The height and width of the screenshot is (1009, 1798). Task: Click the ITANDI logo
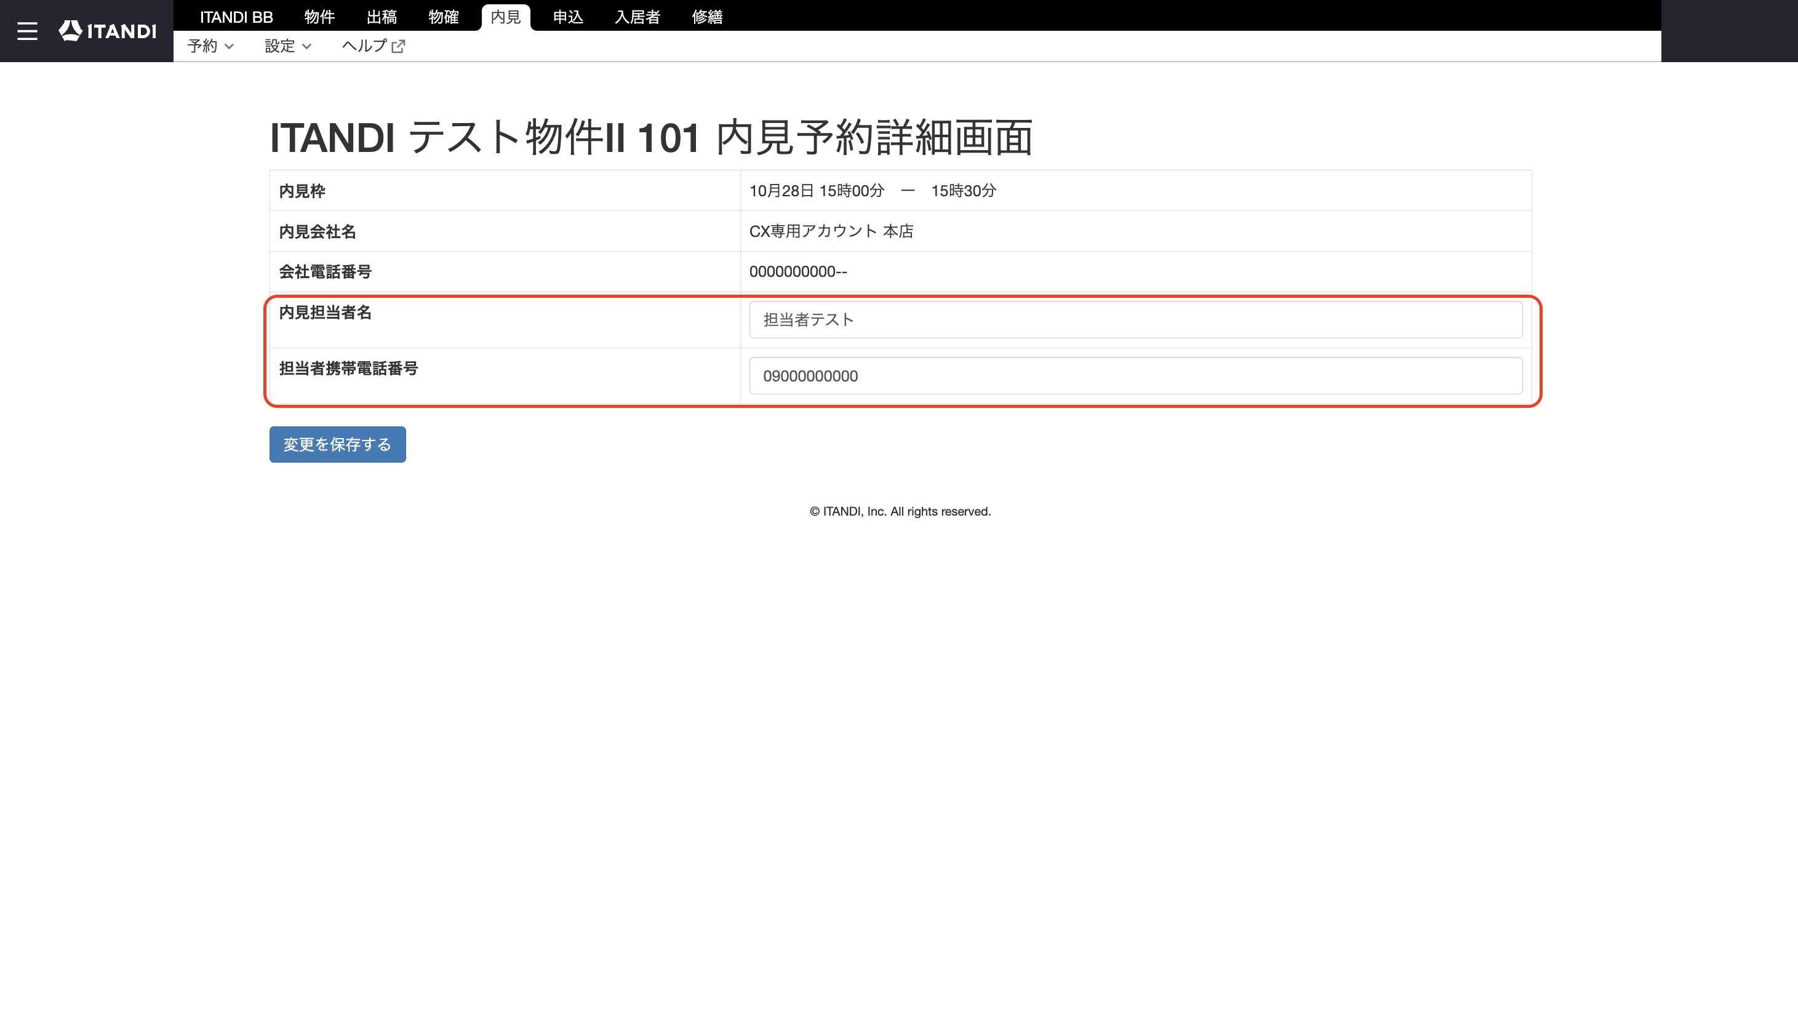pos(108,31)
